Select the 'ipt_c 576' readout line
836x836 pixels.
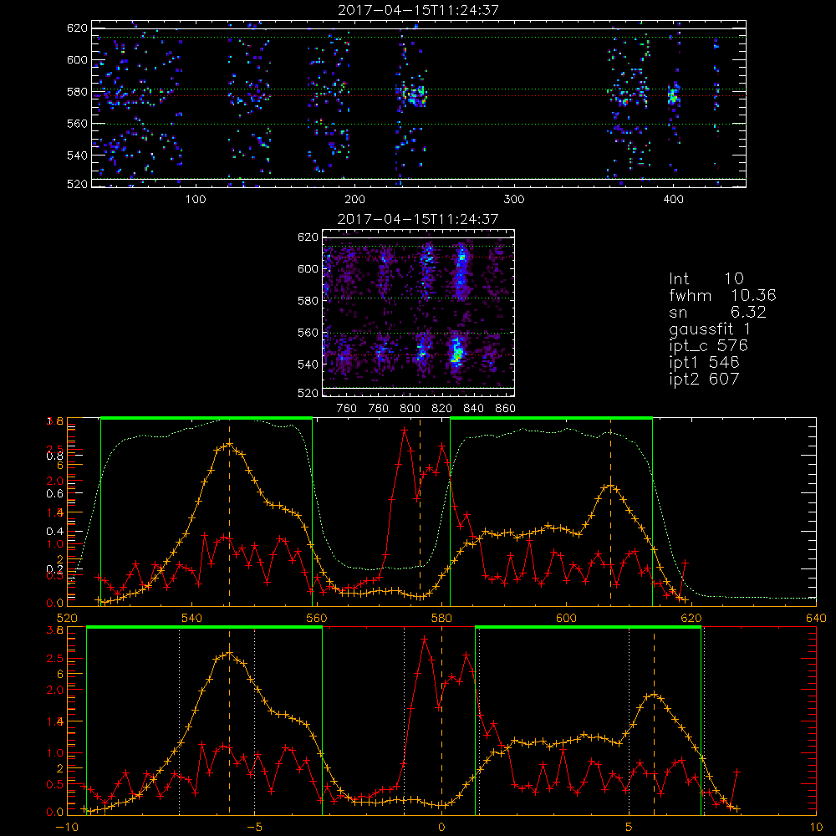click(709, 346)
